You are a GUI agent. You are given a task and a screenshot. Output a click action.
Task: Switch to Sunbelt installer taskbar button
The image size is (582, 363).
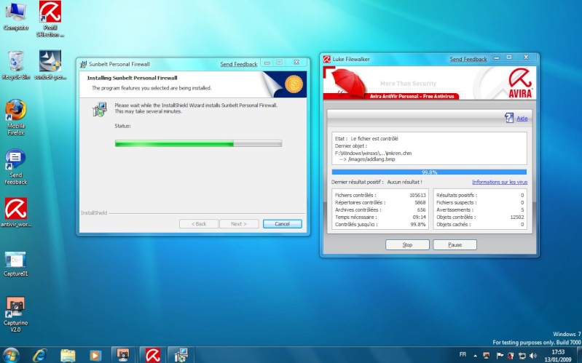[x=181, y=355]
